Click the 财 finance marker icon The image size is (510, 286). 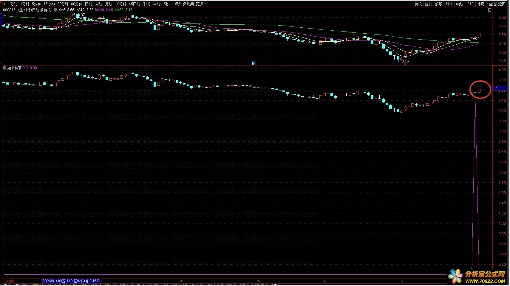coord(254,63)
